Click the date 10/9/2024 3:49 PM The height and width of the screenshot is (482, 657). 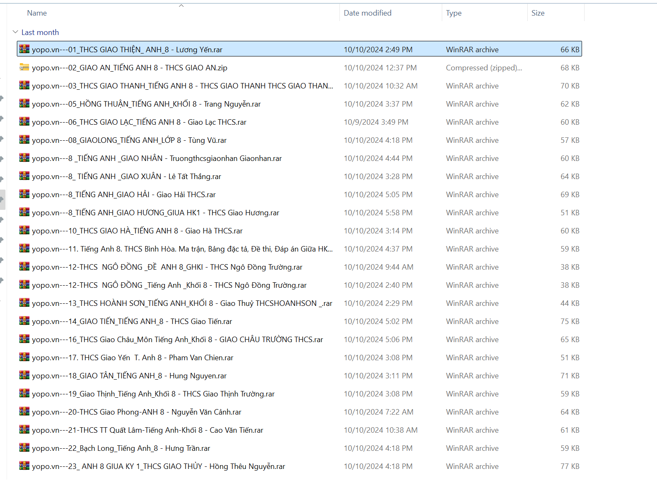[x=376, y=122]
